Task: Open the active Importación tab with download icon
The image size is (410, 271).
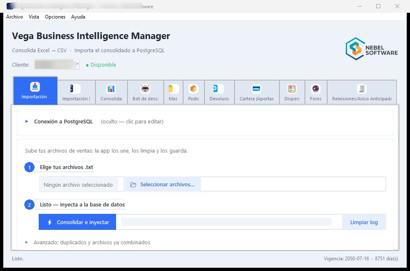Action: tap(35, 91)
